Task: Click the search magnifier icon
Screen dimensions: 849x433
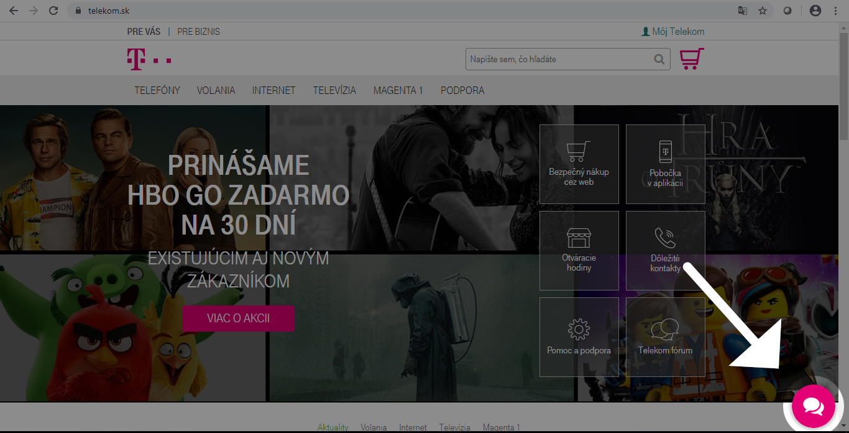Action: pyautogui.click(x=659, y=60)
